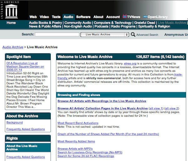Click Home in the sub-navigation
The width and height of the screenshot is (188, 161).
click(x=11, y=23)
